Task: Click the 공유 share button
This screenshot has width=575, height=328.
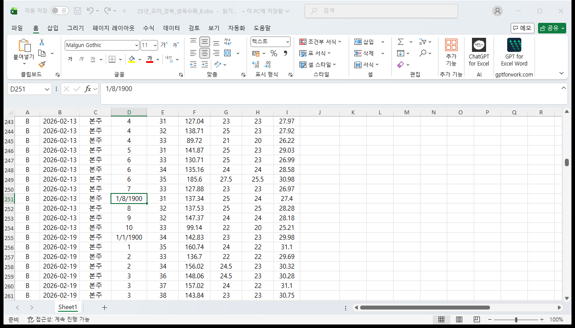Action: point(552,28)
